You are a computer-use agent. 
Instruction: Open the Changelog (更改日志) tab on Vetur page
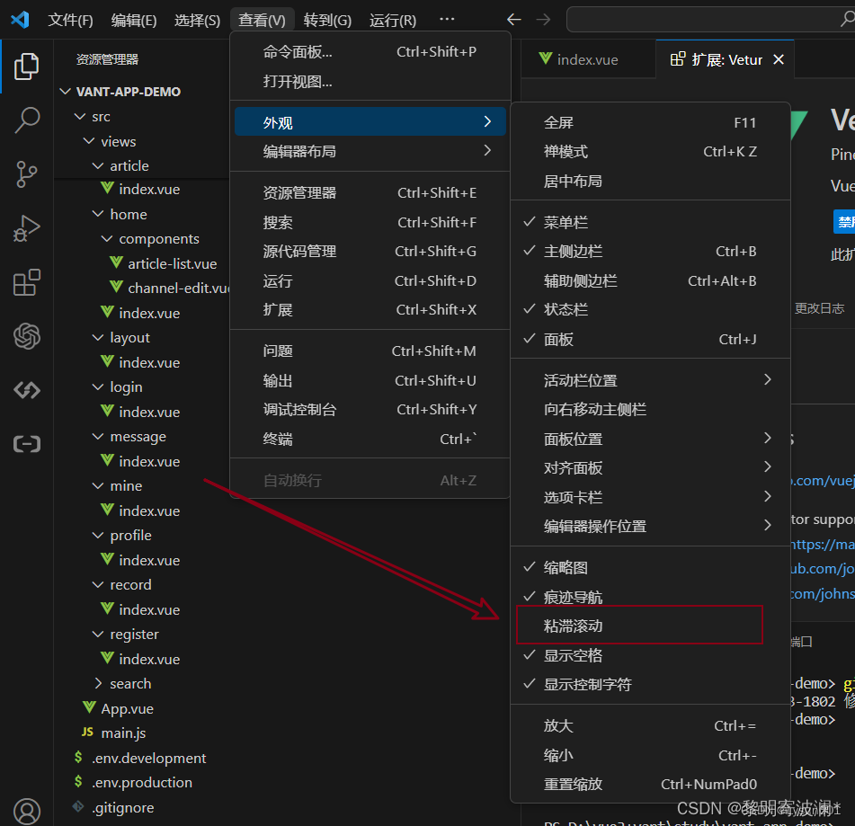819,308
